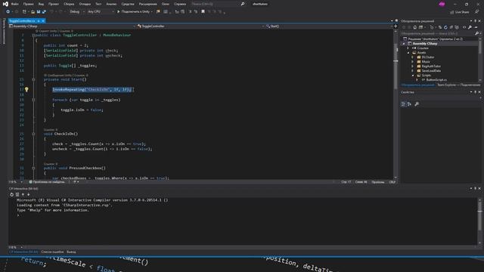Close the Properties panel

(x=479, y=92)
